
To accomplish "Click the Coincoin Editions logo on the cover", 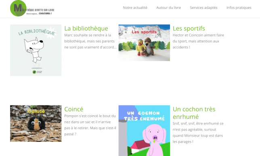I will pyautogui.click(x=37, y=72).
